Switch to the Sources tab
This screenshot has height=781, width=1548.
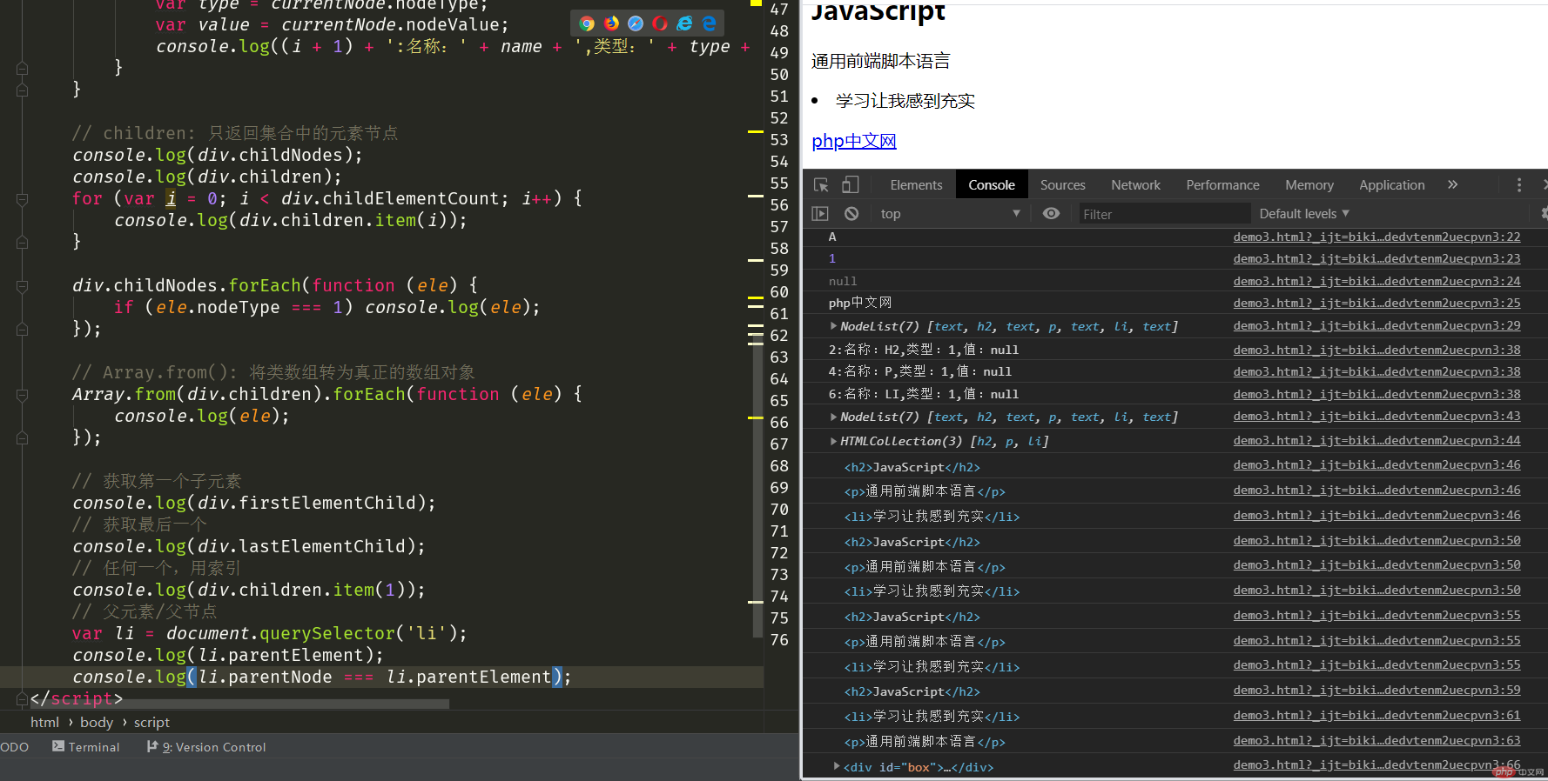tap(1063, 184)
